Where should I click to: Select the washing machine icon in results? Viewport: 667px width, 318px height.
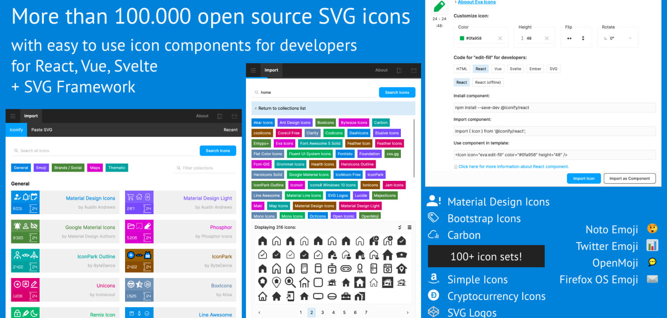click(x=387, y=268)
